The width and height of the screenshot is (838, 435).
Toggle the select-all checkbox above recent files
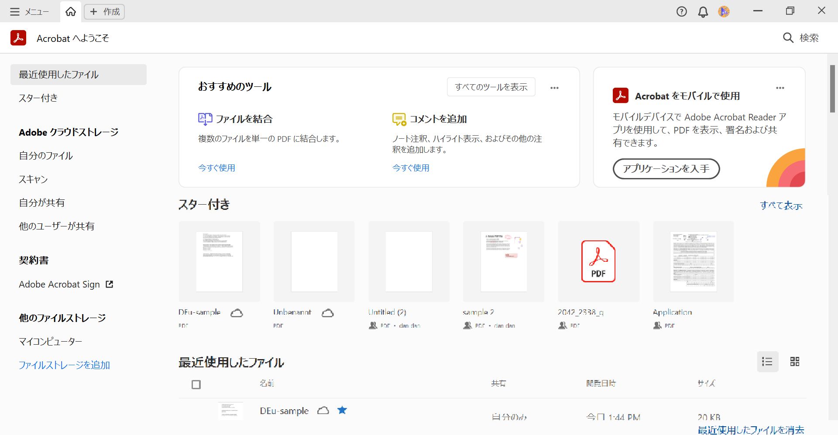196,384
